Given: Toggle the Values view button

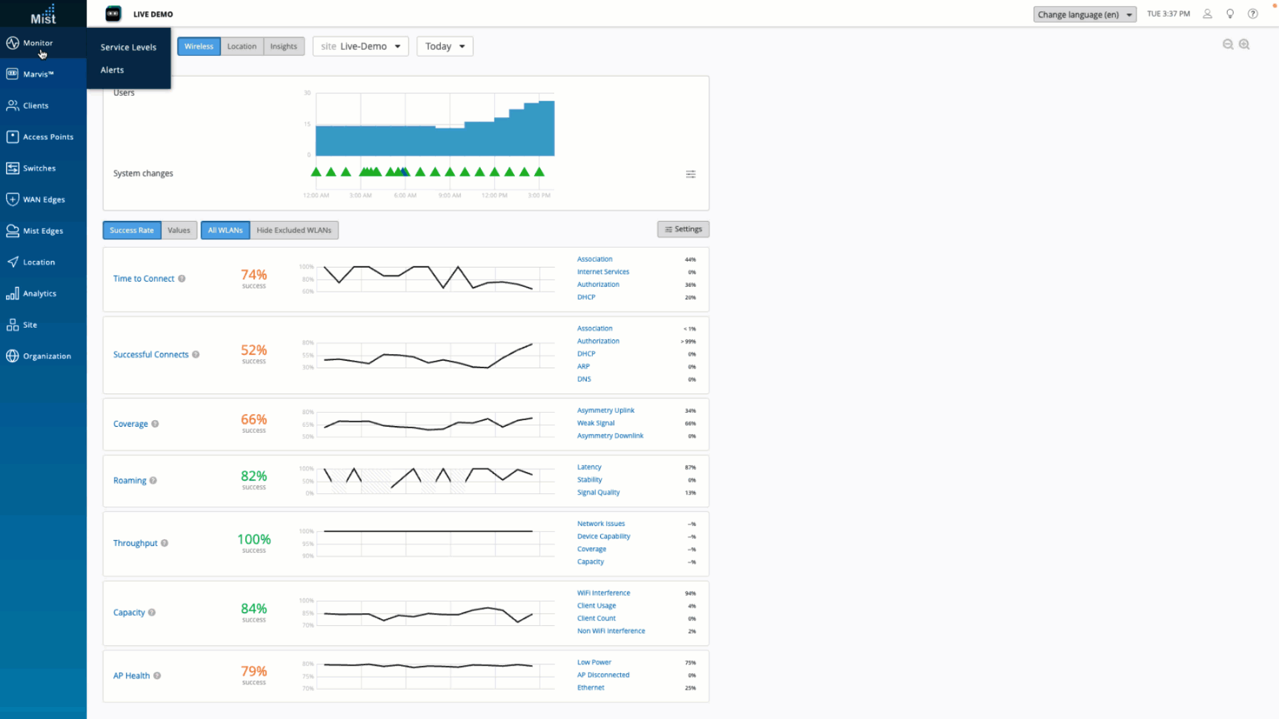Looking at the screenshot, I should (x=179, y=230).
